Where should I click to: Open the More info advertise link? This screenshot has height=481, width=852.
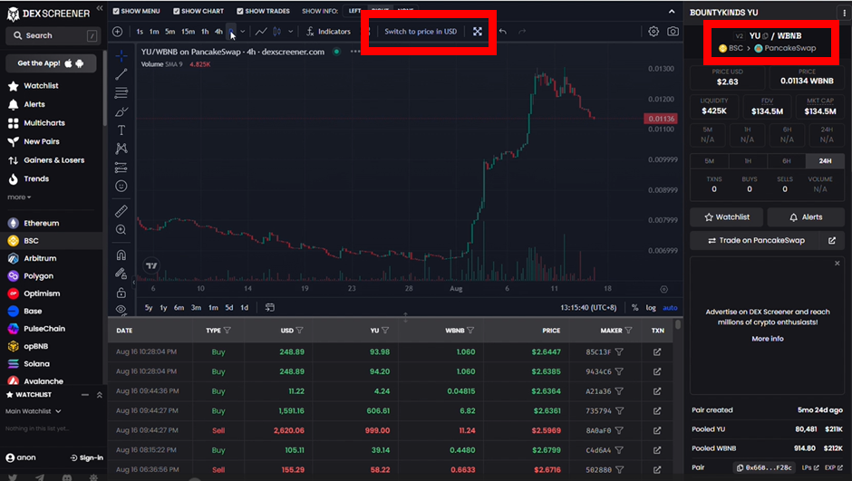tap(767, 339)
